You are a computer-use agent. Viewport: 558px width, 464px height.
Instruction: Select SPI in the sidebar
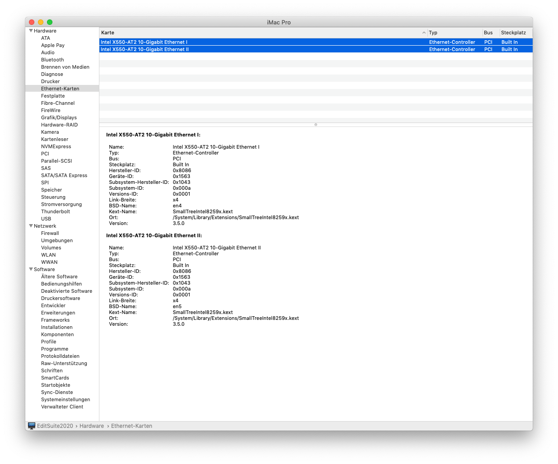45,183
